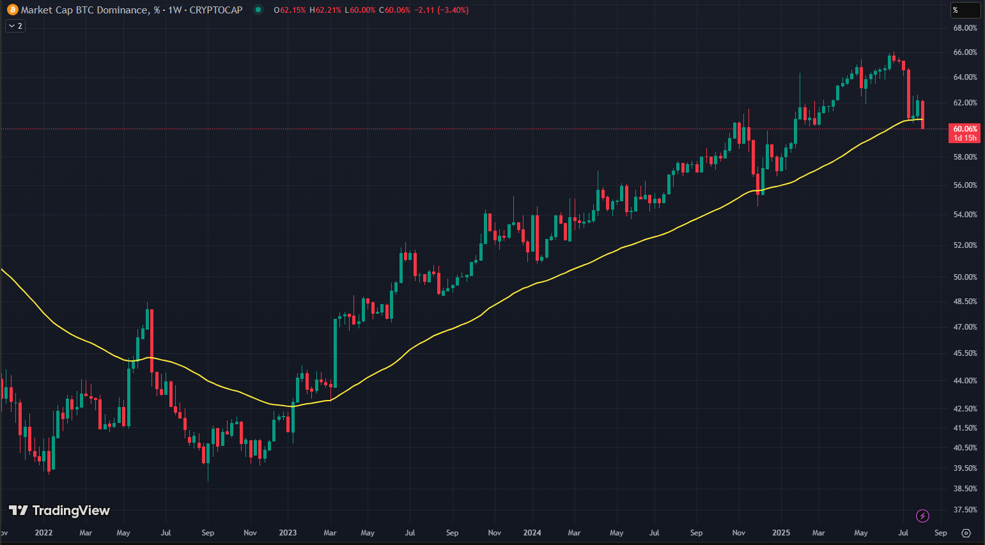Click the 41.50% price axis label
Screen dimensions: 985x545
pyautogui.click(x=965, y=428)
